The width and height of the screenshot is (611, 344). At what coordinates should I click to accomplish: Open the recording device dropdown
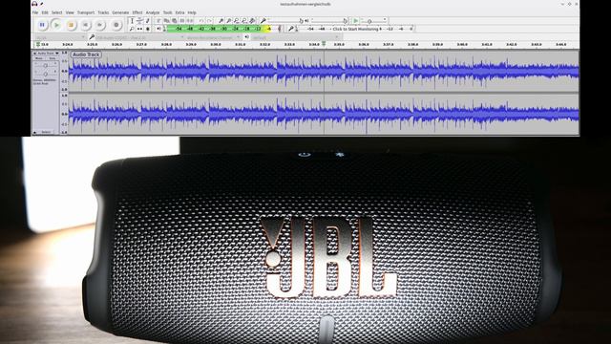point(140,37)
